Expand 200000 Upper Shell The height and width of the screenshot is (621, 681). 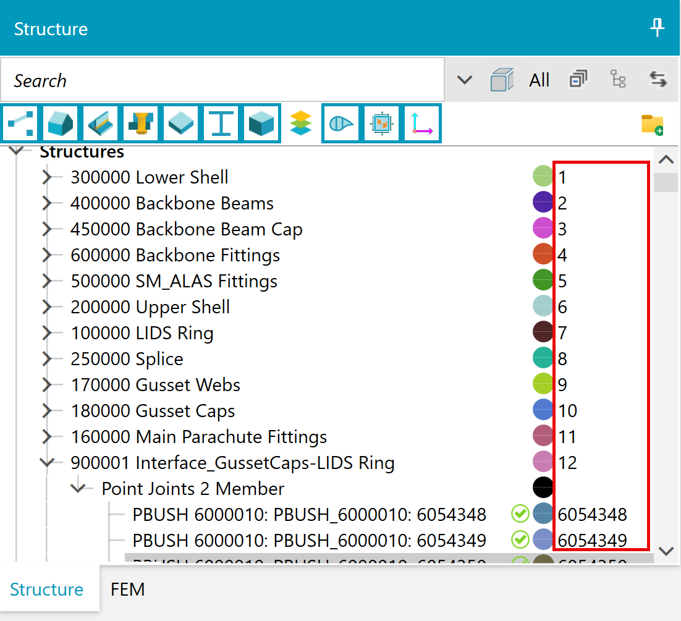pyautogui.click(x=47, y=307)
